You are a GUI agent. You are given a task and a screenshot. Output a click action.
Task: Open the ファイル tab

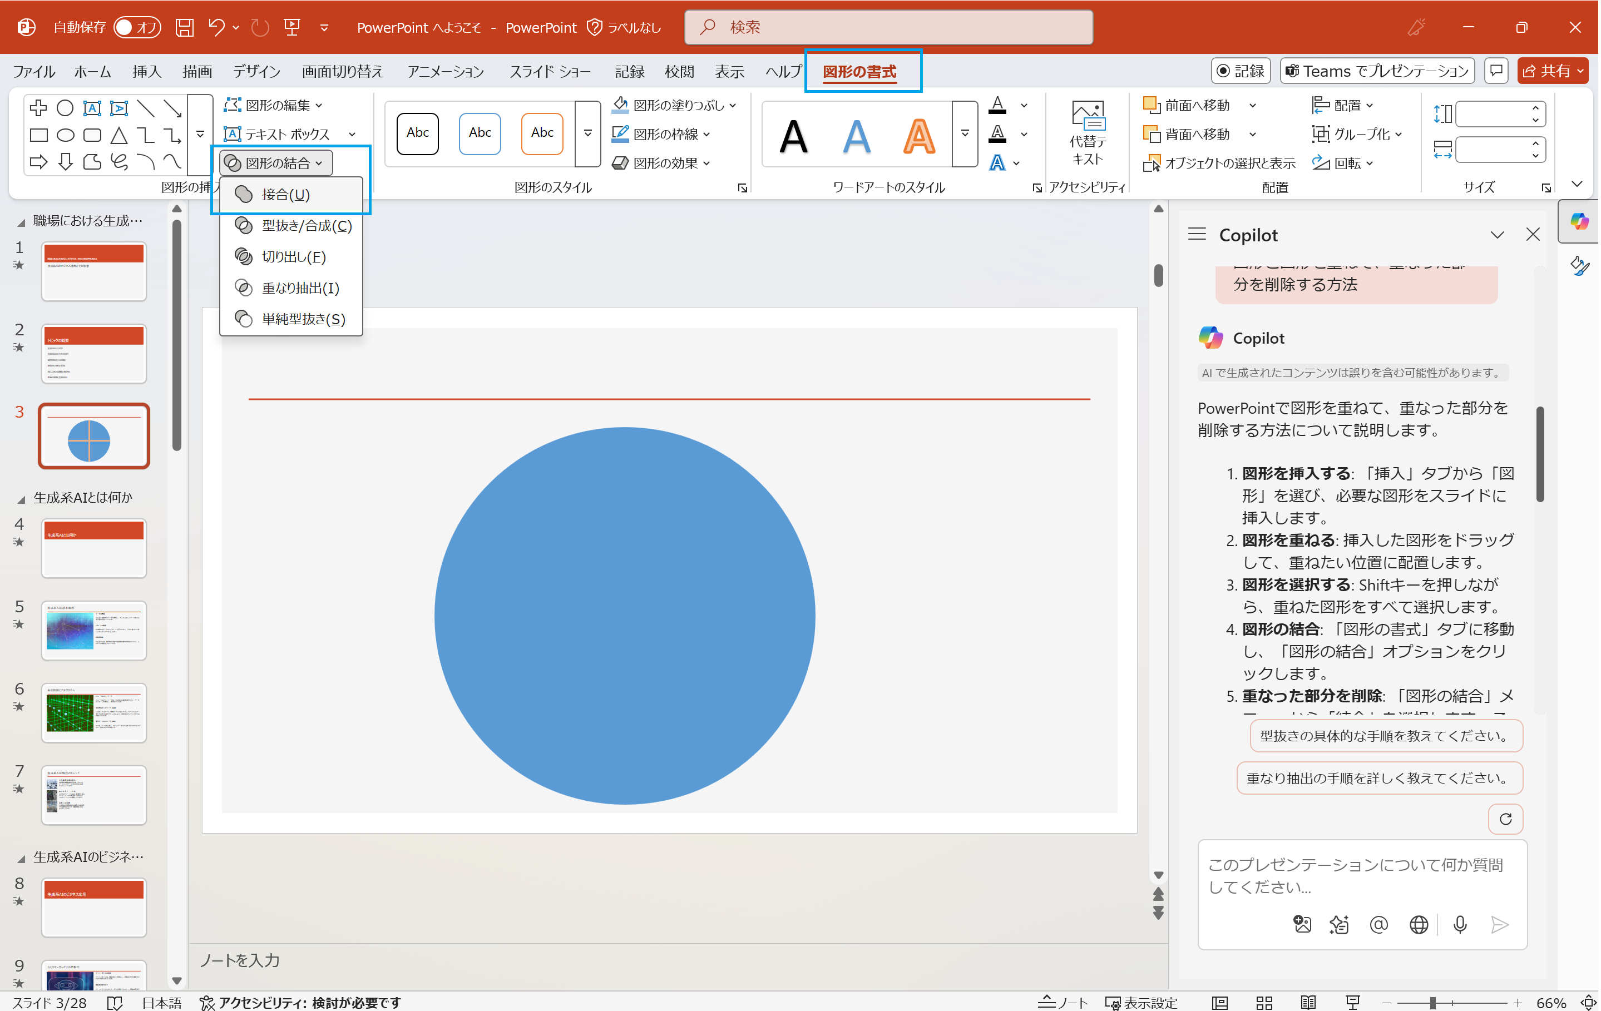click(x=33, y=71)
